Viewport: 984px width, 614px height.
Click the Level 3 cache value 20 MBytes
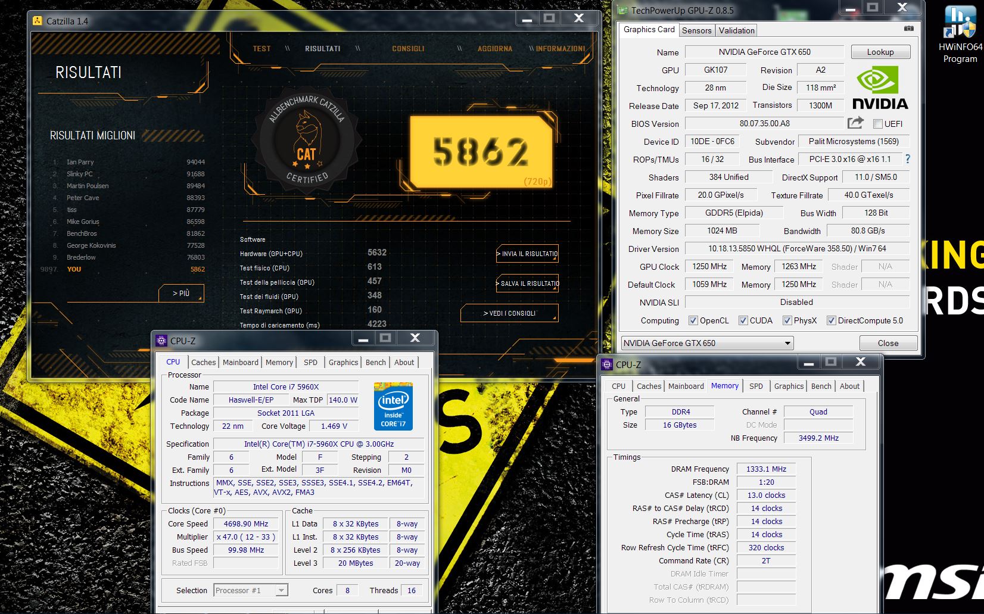coord(356,563)
